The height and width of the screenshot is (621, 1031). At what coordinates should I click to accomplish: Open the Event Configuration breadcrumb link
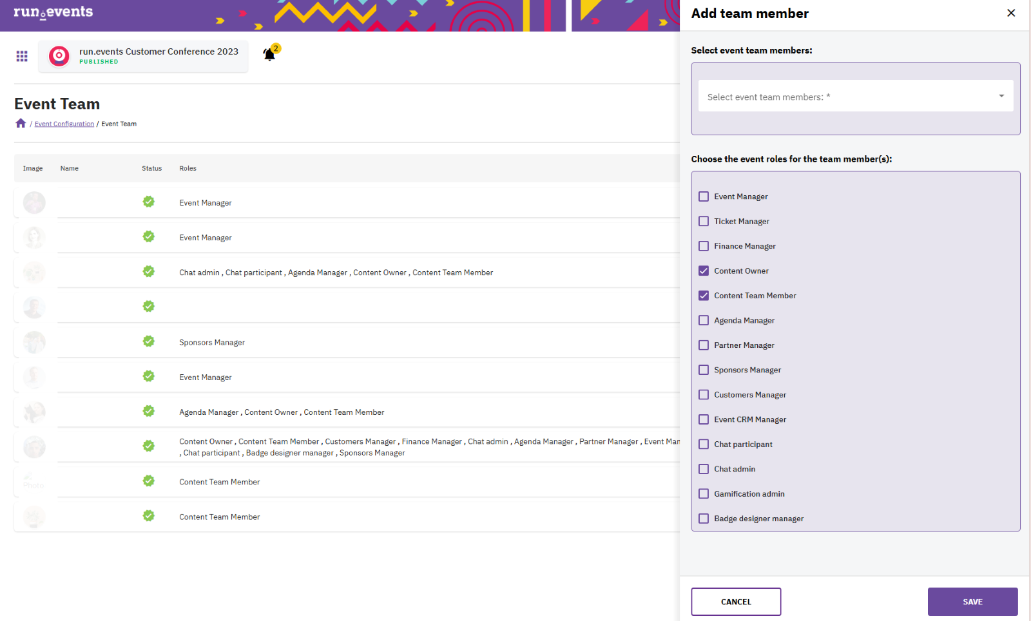click(64, 124)
